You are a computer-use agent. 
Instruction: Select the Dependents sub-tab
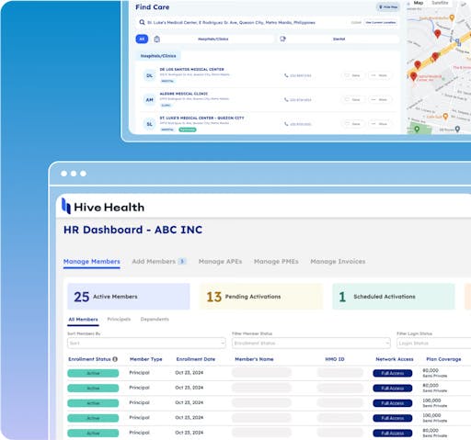[155, 320]
